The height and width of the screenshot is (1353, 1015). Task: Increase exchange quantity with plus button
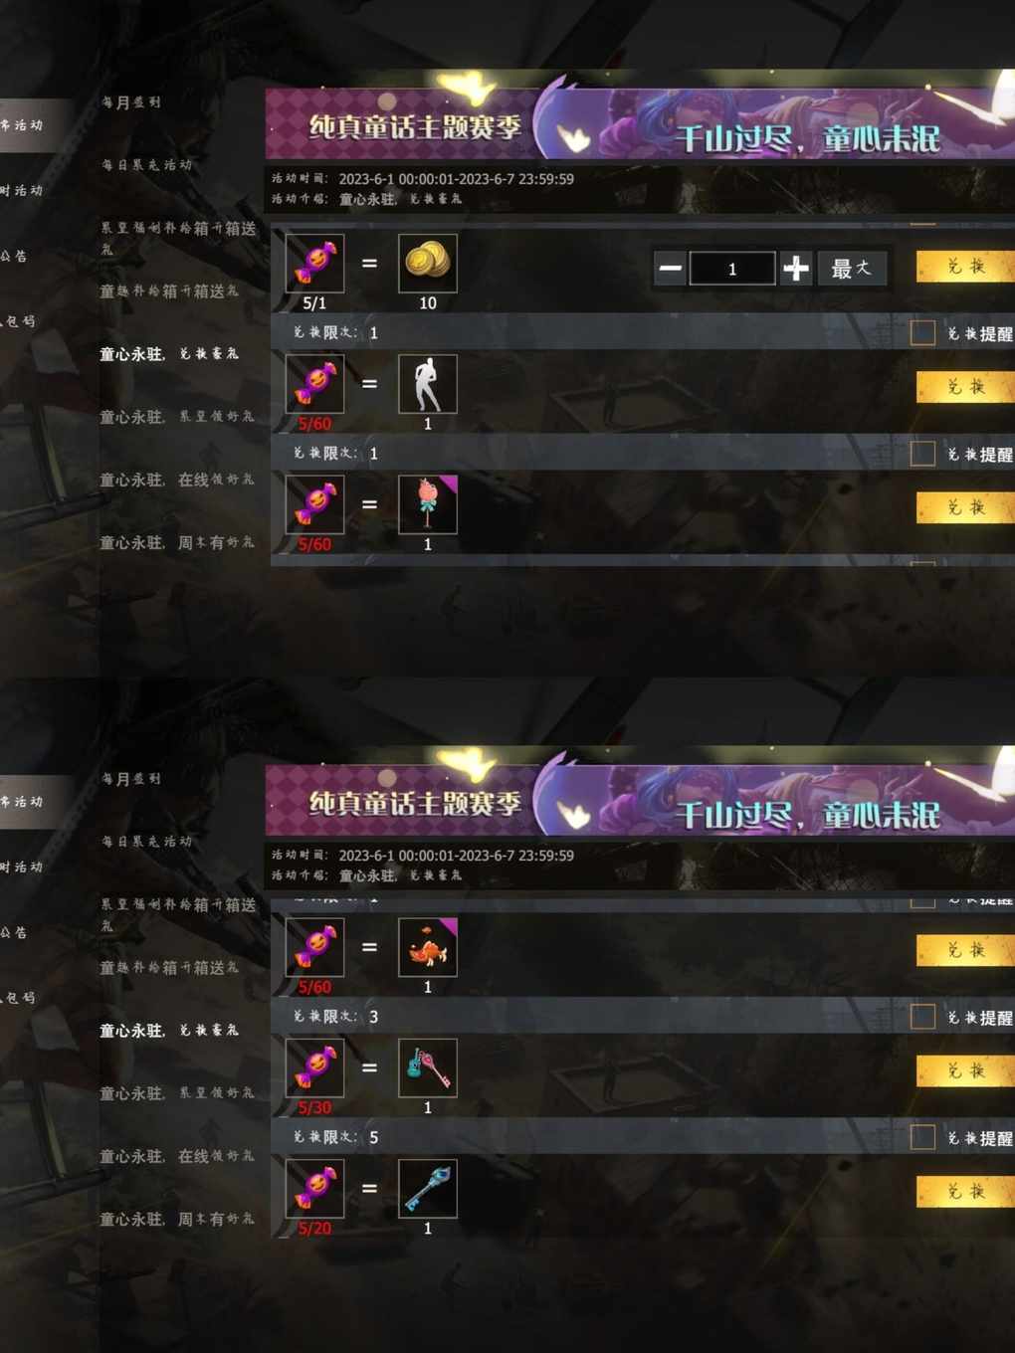pos(796,269)
